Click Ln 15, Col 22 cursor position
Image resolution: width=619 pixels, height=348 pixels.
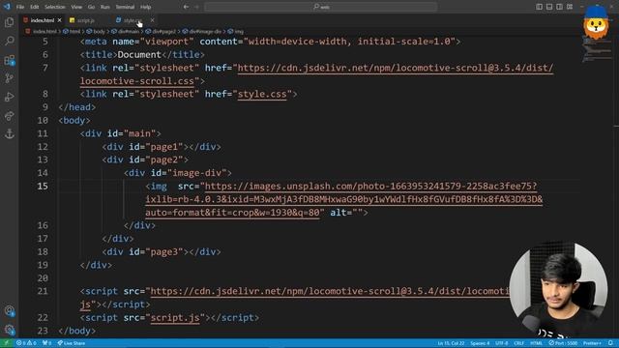coord(451,343)
